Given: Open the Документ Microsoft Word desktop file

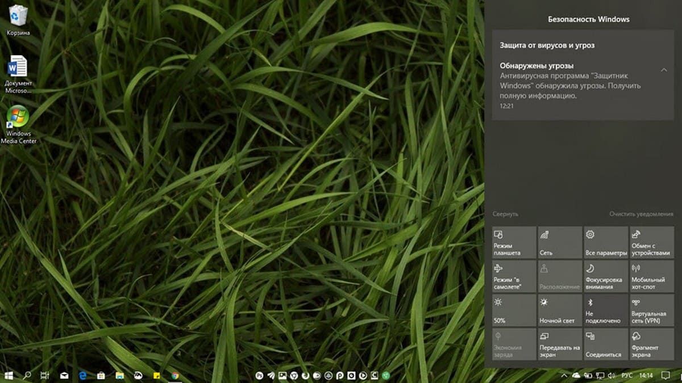Looking at the screenshot, I should [18, 74].
